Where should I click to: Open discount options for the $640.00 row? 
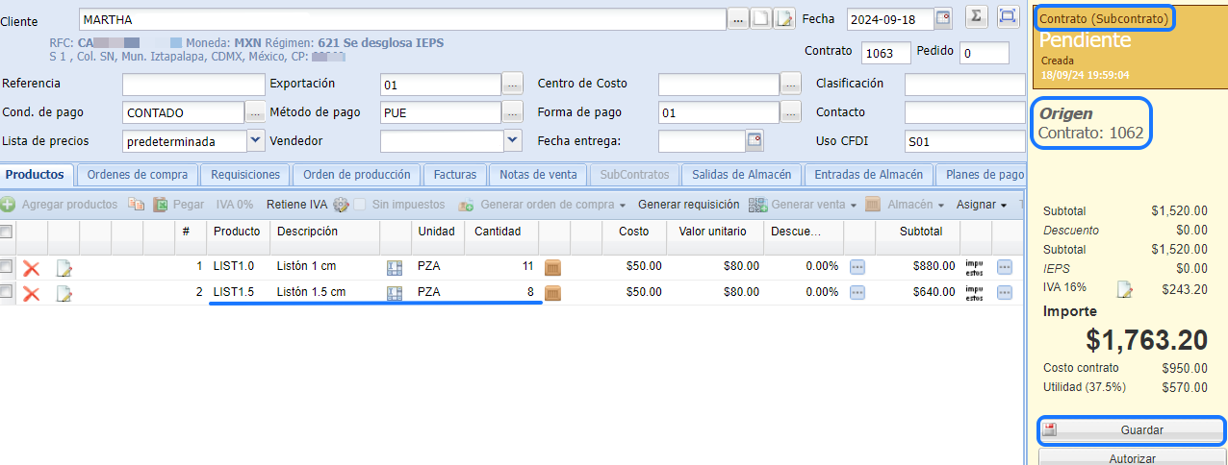(x=857, y=292)
